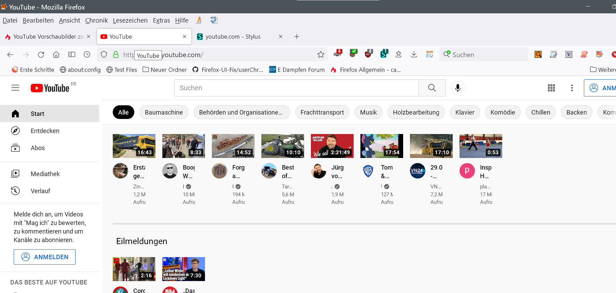Bookmark page with star icon
This screenshot has width=616, height=293.
point(320,55)
